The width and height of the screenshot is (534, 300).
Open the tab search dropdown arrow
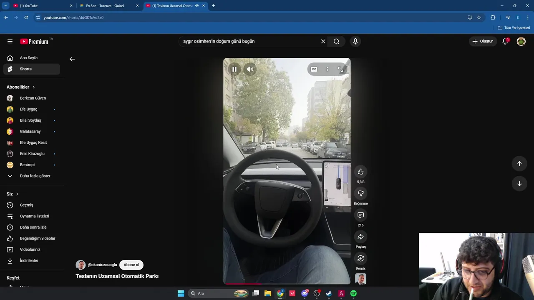click(5, 6)
